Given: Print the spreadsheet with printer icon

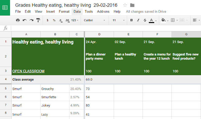Looking at the screenshot, I should tap(18, 20).
